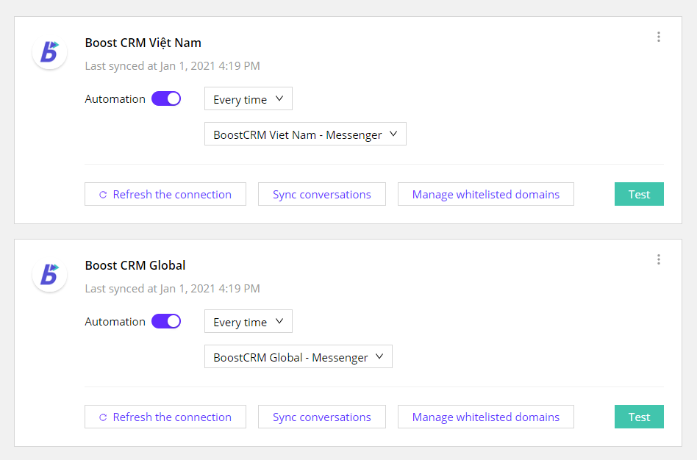Screen dimensions: 697x460
Task: Refresh the connection for Boost CRM Global
Action: pyautogui.click(x=165, y=417)
